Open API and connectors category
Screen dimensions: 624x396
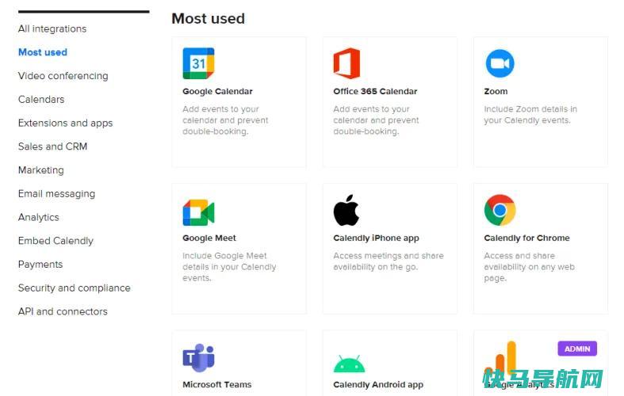click(63, 311)
